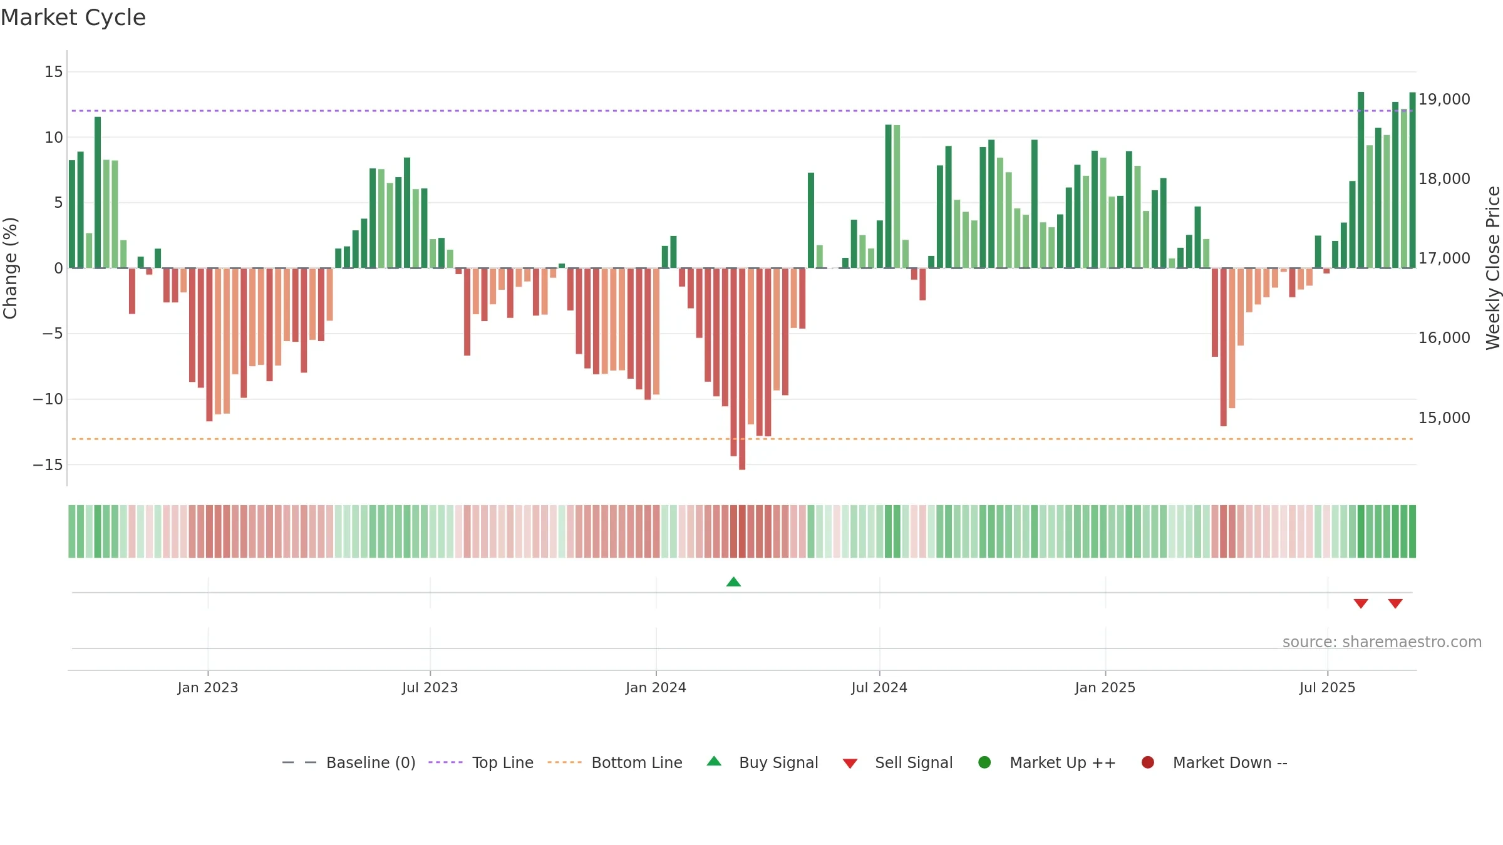Click the 18,000 right axis tick label
Screen dimensions: 1503x845
tap(1444, 179)
